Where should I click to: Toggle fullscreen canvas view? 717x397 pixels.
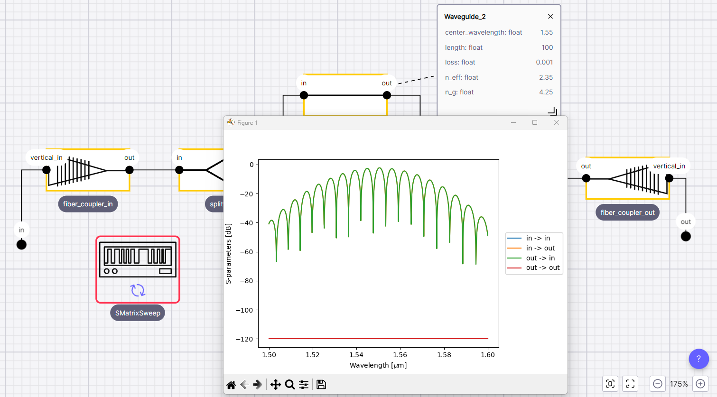630,384
